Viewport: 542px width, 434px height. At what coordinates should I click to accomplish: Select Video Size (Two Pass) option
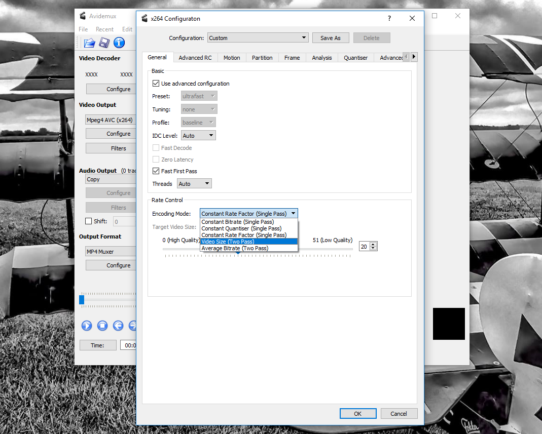coord(249,242)
